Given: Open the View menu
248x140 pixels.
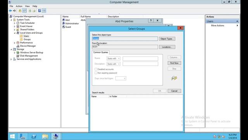Looking at the screenshot, I should tap(27, 6).
